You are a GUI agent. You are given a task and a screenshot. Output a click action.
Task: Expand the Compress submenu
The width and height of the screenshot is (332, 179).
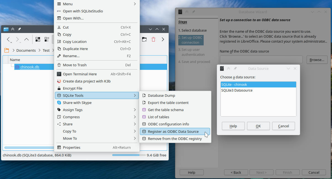click(97, 117)
